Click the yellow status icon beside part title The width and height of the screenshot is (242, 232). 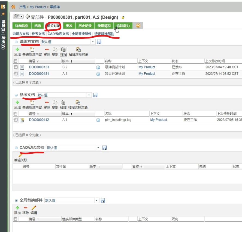(x=123, y=17)
